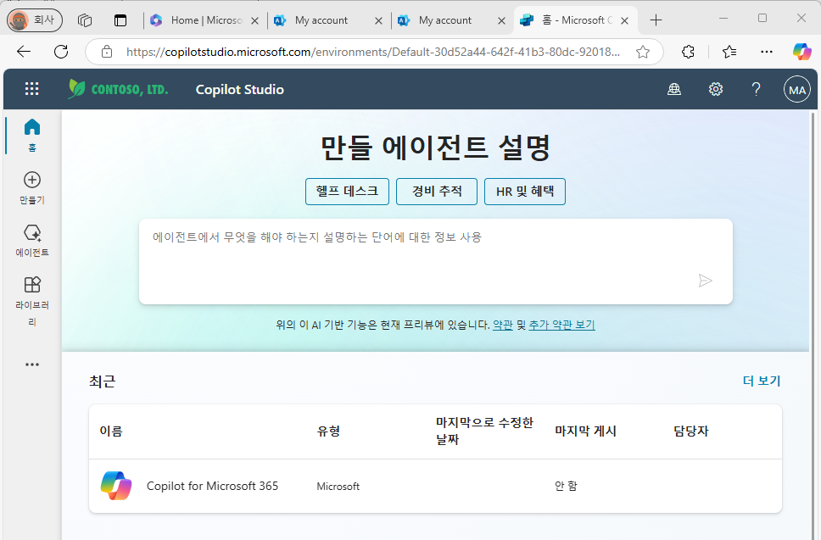Click the Copilot for Microsoft 365 icon
Screen dimensions: 821x540
(116, 486)
